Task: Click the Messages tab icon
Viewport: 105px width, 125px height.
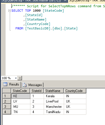Action: click(25, 85)
